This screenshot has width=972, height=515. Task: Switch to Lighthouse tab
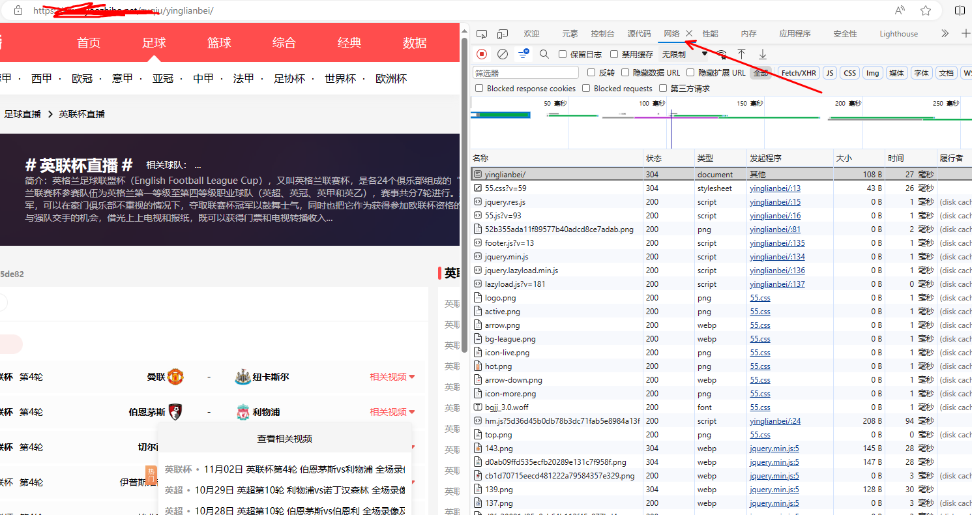coord(898,34)
